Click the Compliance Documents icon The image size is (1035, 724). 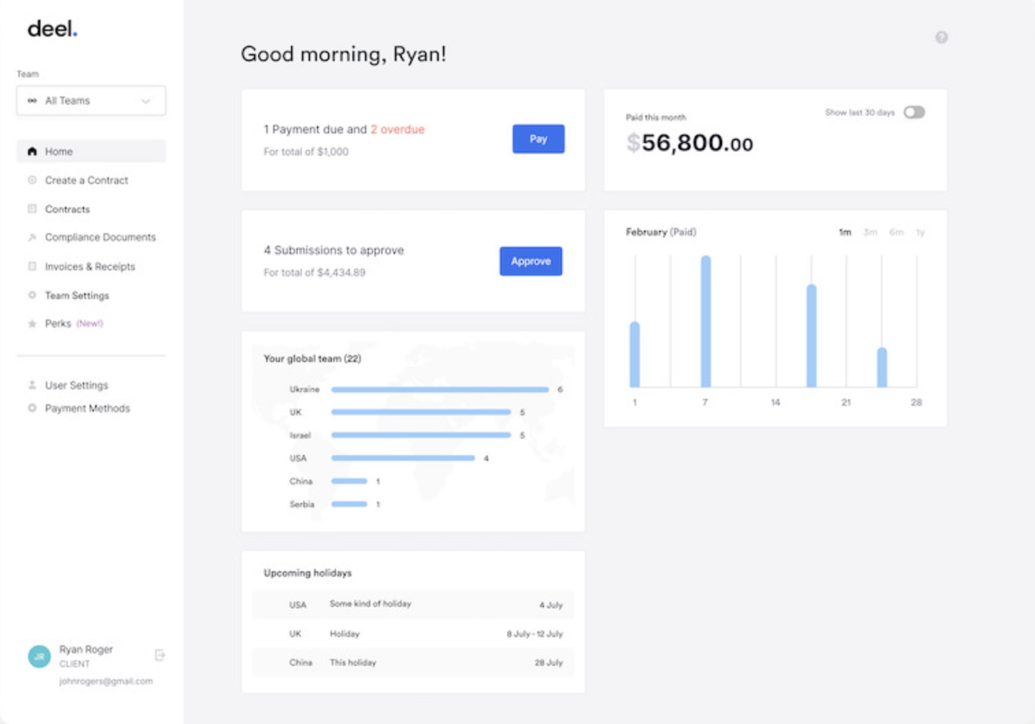tap(31, 237)
